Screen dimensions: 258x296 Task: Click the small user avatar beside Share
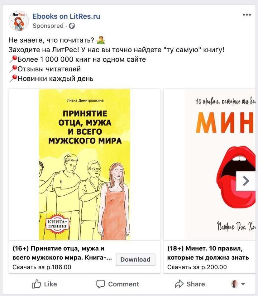(x=234, y=284)
